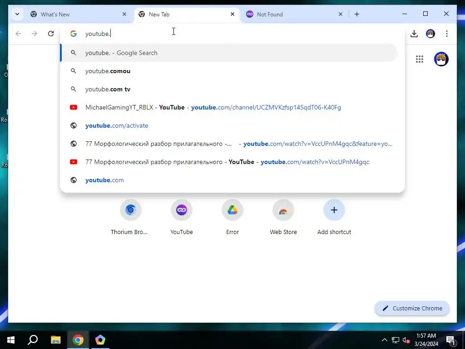Open the youtube.com suggestion
The height and width of the screenshot is (349, 465).
229,180
